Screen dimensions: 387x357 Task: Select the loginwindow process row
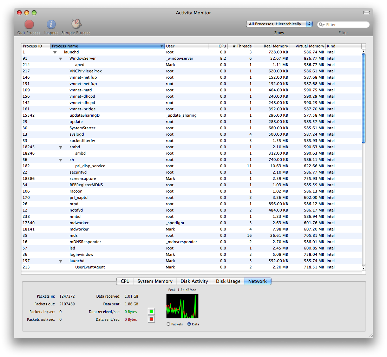click(191, 254)
